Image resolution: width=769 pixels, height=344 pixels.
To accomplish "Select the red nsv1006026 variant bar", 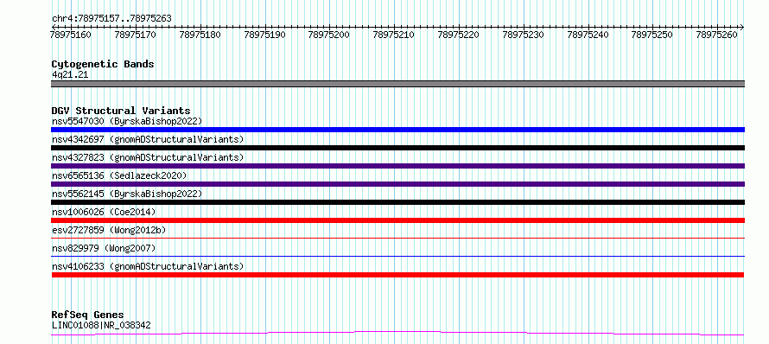I will click(397, 220).
